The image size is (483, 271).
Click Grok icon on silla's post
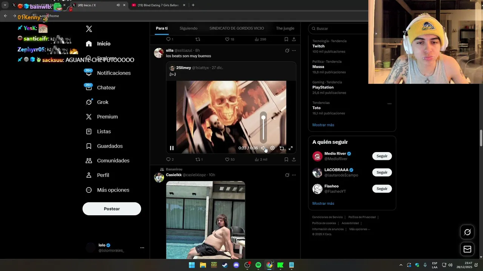point(287,50)
